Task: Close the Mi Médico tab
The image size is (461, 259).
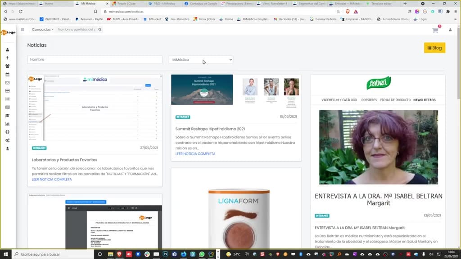Action: (107, 4)
